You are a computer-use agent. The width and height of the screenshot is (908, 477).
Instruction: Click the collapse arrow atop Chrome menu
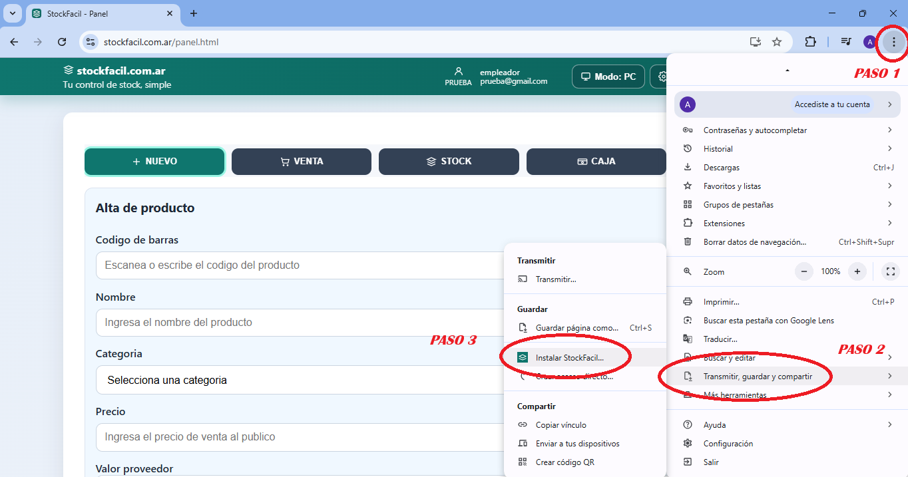pyautogui.click(x=788, y=70)
